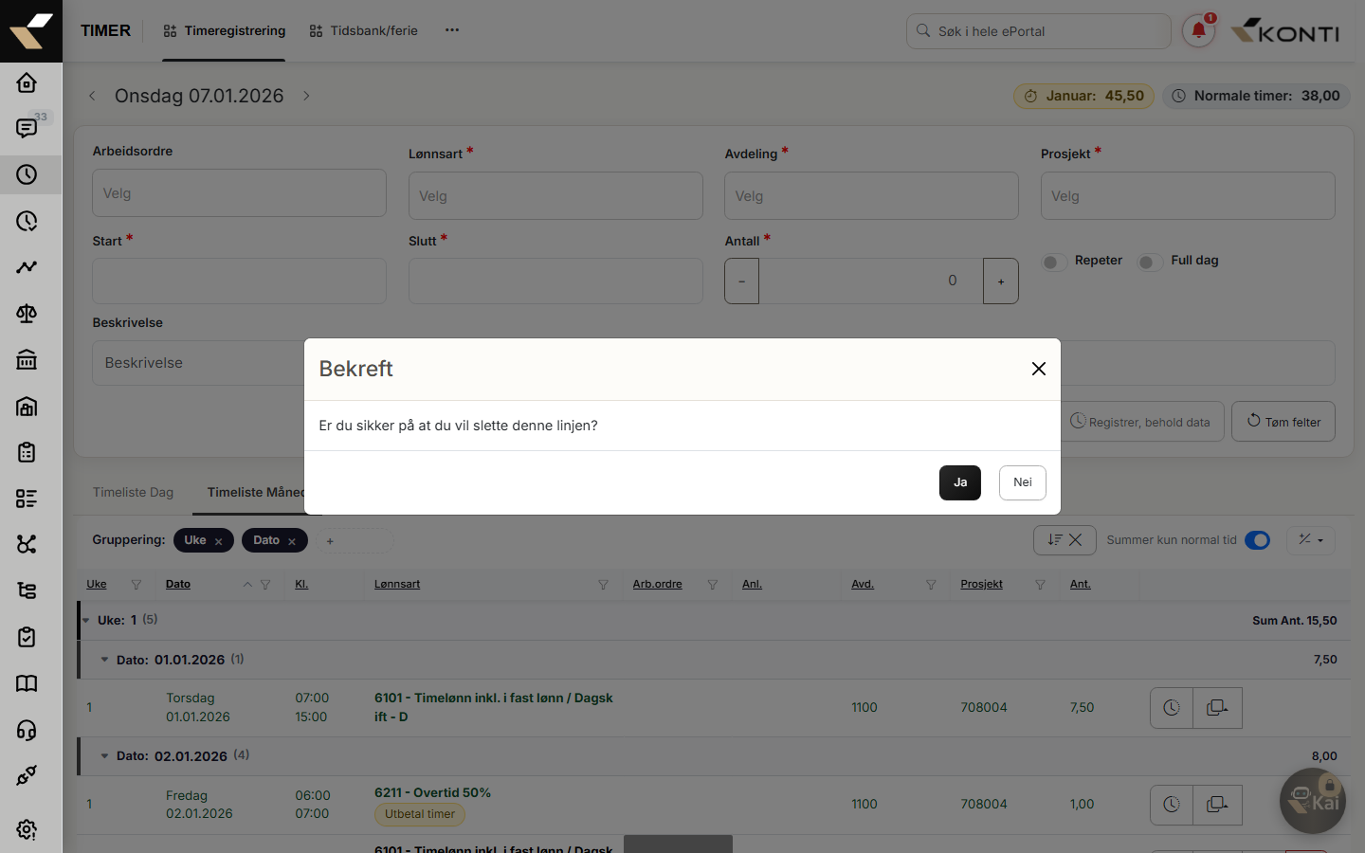Open the Kai chatbot assistant icon
The height and width of the screenshot is (853, 1365).
click(x=1312, y=801)
